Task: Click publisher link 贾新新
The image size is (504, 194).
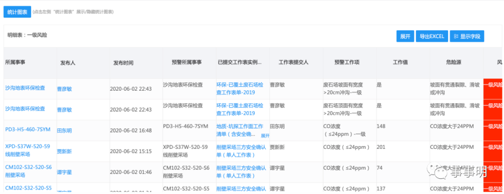Action: 64,152
